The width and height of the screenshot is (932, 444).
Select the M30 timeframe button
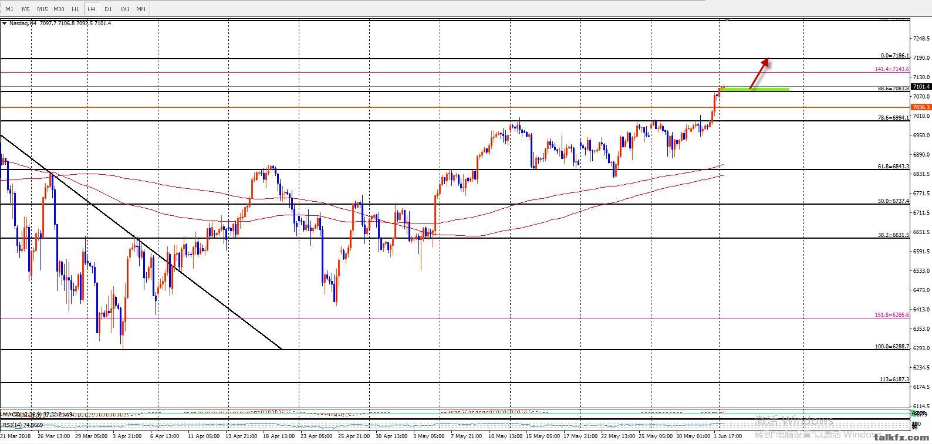[59, 9]
